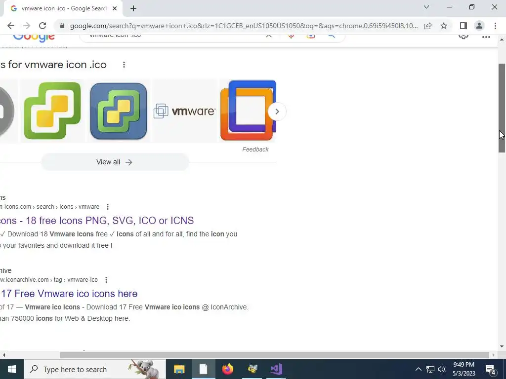Image resolution: width=506 pixels, height=379 pixels.
Task: Open the network status tray icon
Action: pyautogui.click(x=430, y=369)
